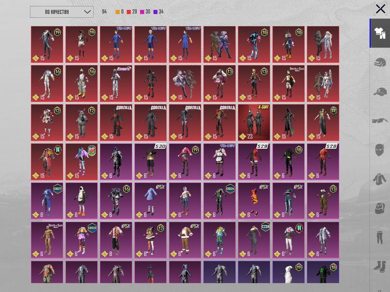390x292 pixels.
Task: Open the backpack category icon
Action: [x=380, y=208]
